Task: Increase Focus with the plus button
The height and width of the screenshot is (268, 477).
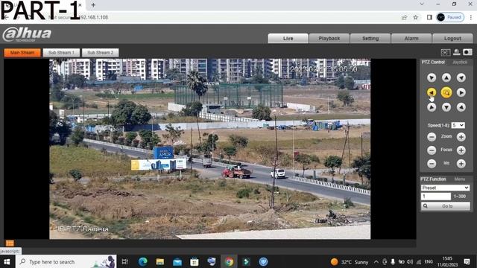Action: 461,150
